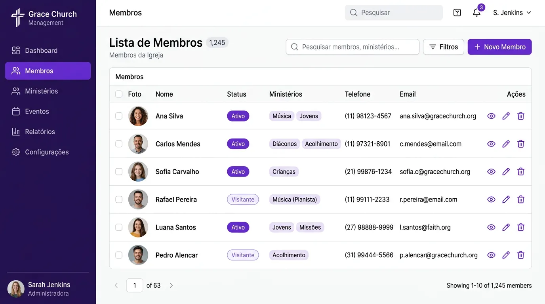Click the member search input field
Screen dimensions: 545x304
(x=353, y=47)
